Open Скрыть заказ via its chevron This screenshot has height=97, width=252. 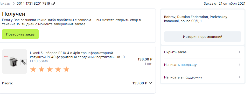pyautogui.click(x=240, y=52)
